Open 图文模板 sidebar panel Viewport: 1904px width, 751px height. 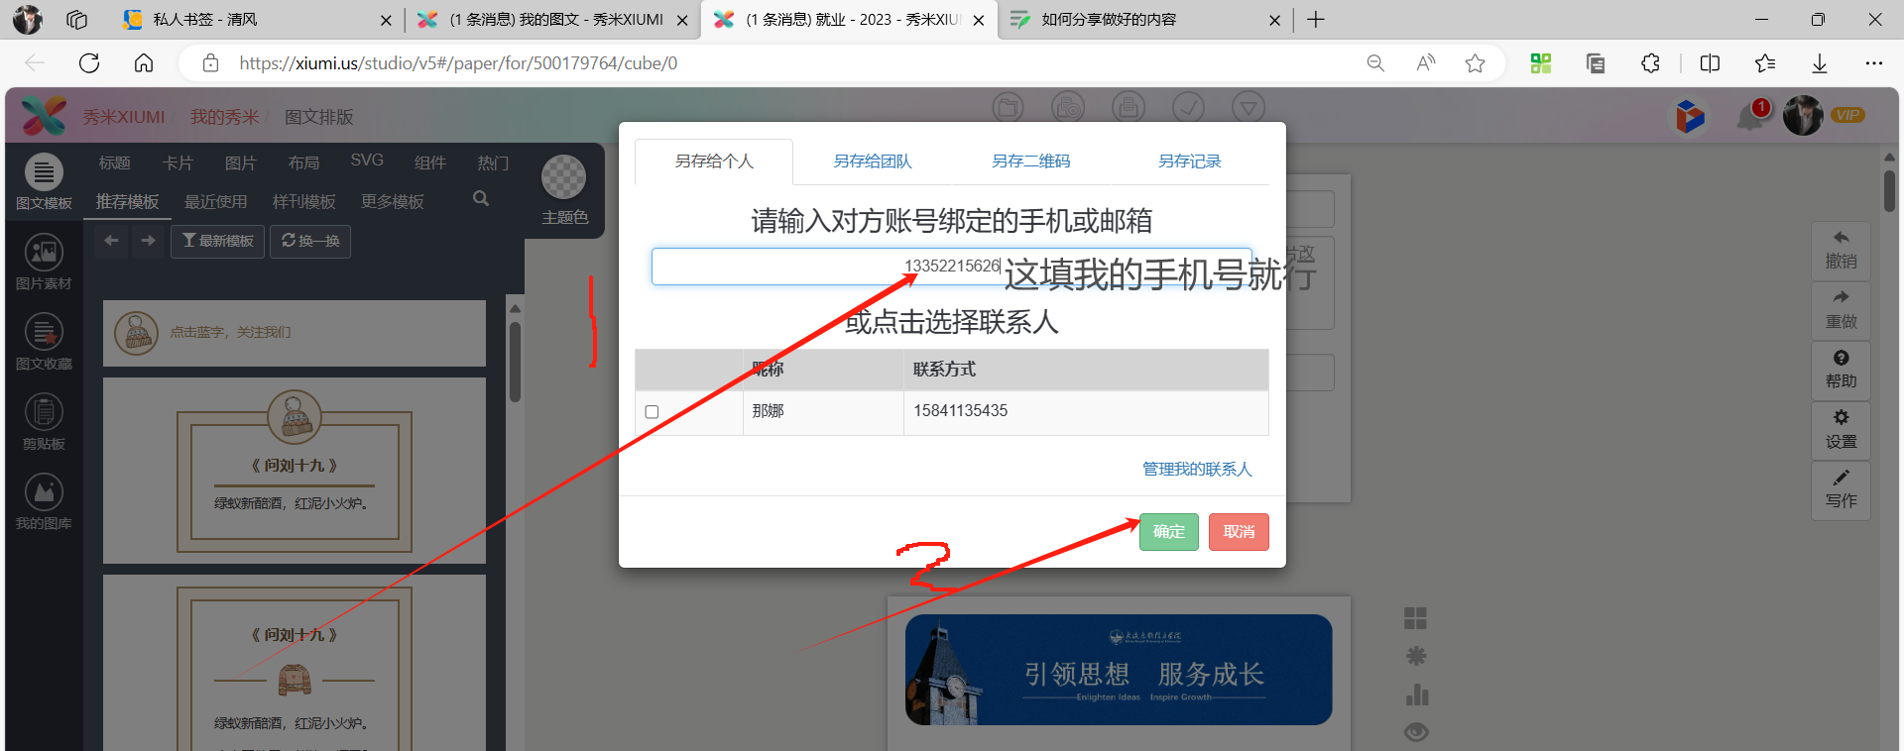(44, 182)
